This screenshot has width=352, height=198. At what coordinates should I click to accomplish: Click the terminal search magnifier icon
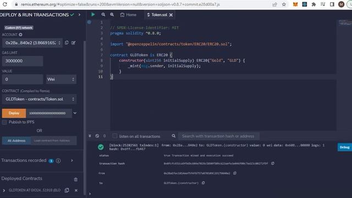(174, 136)
